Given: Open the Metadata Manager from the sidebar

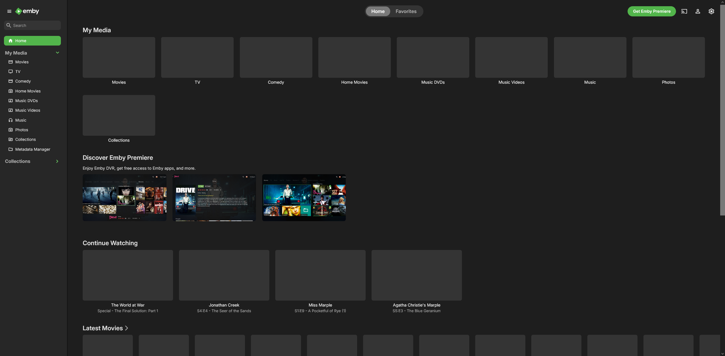Looking at the screenshot, I should [33, 149].
